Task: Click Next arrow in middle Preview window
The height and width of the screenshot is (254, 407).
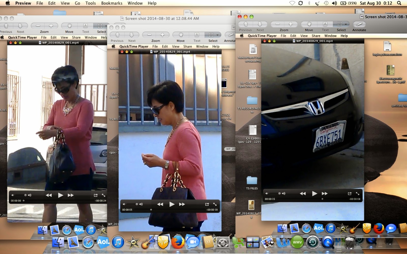Action: (132, 35)
